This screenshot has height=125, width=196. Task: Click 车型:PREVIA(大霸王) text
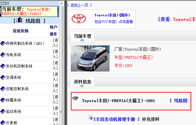(x=133, y=57)
